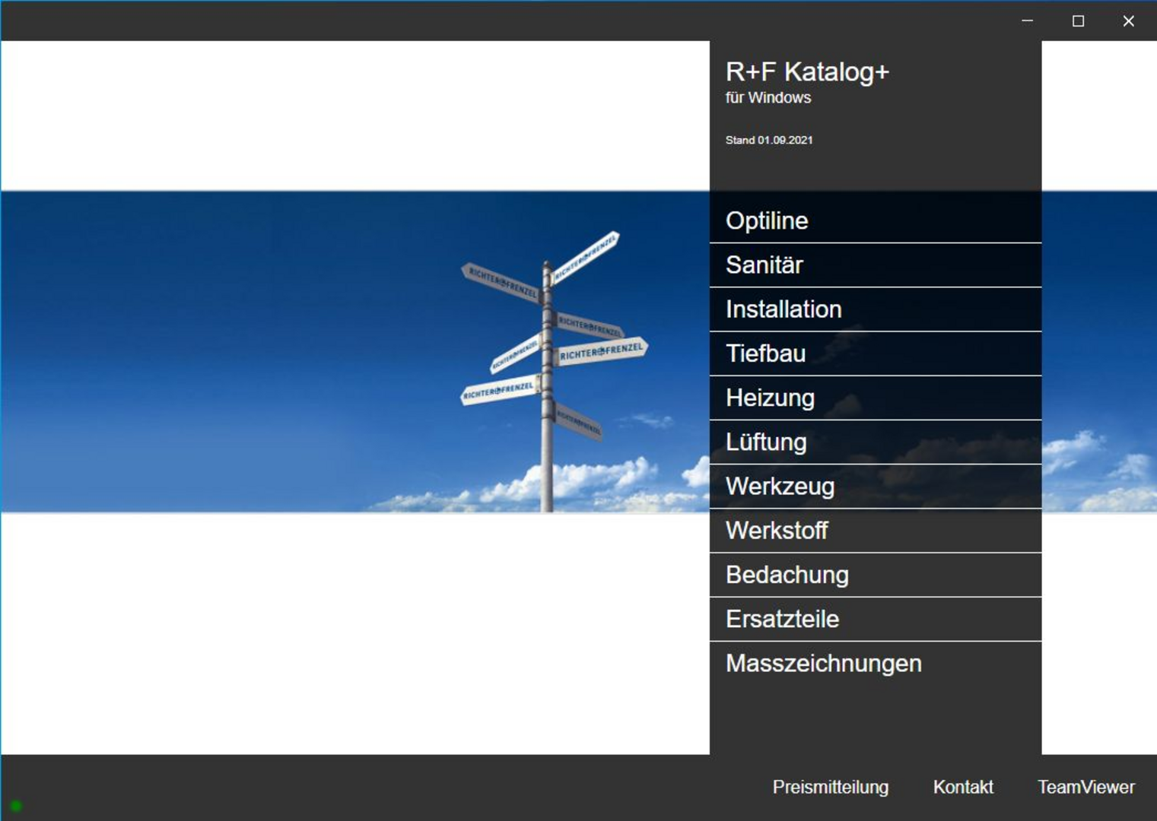Click the green status indicator dot
The width and height of the screenshot is (1157, 821).
coord(16,806)
